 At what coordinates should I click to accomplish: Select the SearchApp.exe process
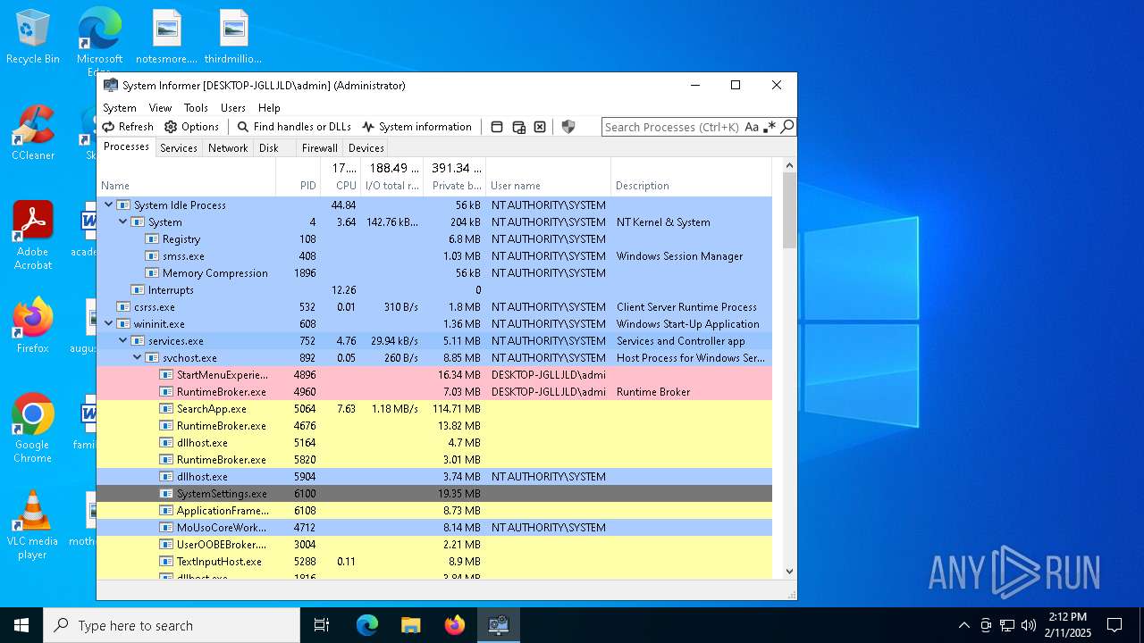(434, 408)
